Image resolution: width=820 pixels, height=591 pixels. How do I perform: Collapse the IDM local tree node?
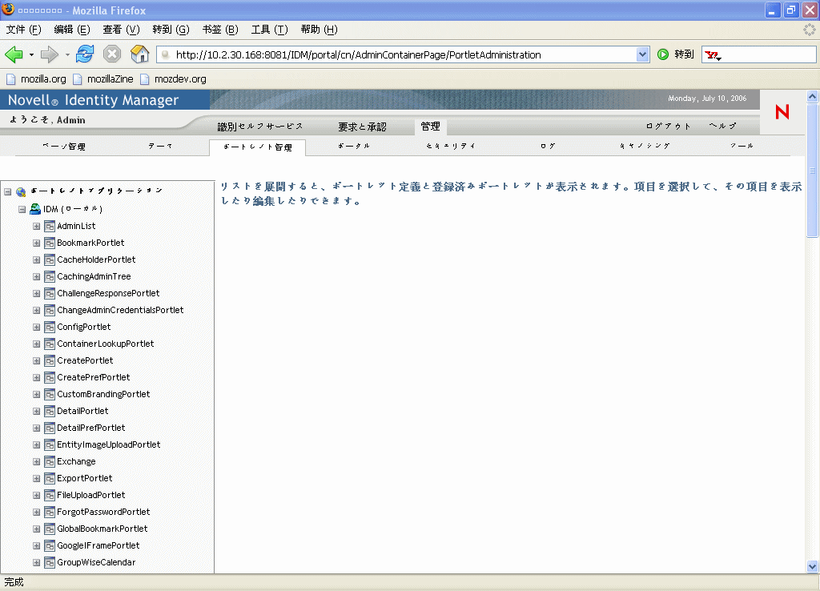tap(22, 209)
